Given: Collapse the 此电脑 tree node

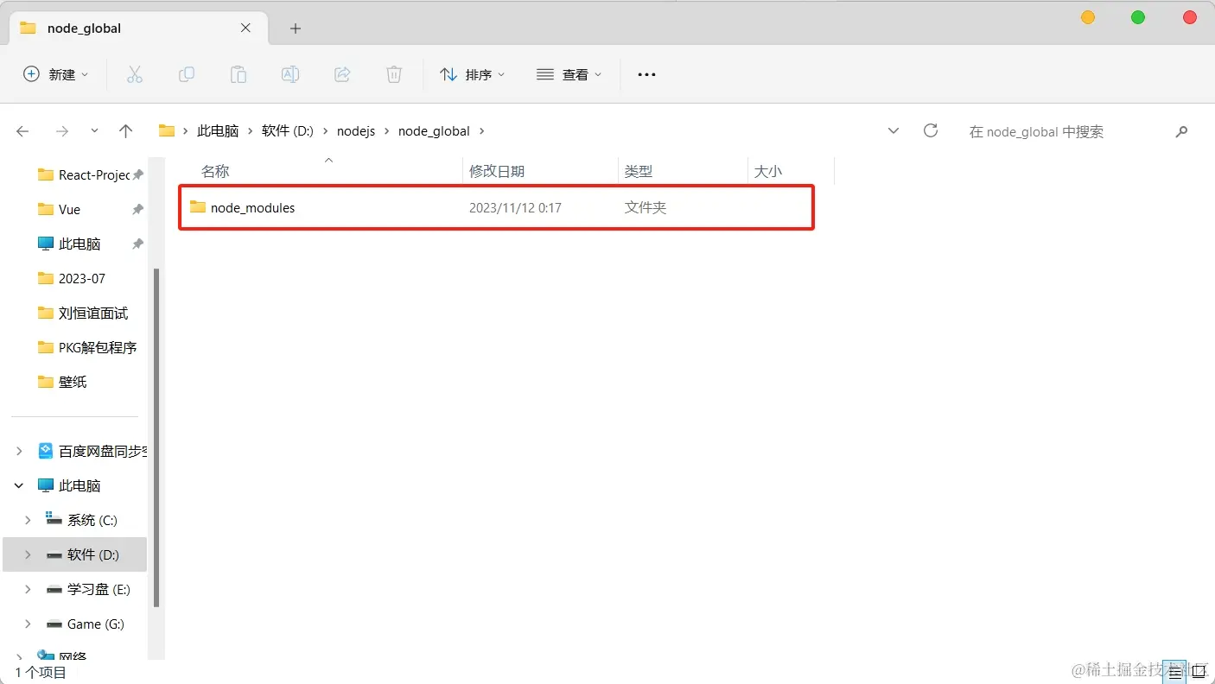Looking at the screenshot, I should [x=19, y=485].
